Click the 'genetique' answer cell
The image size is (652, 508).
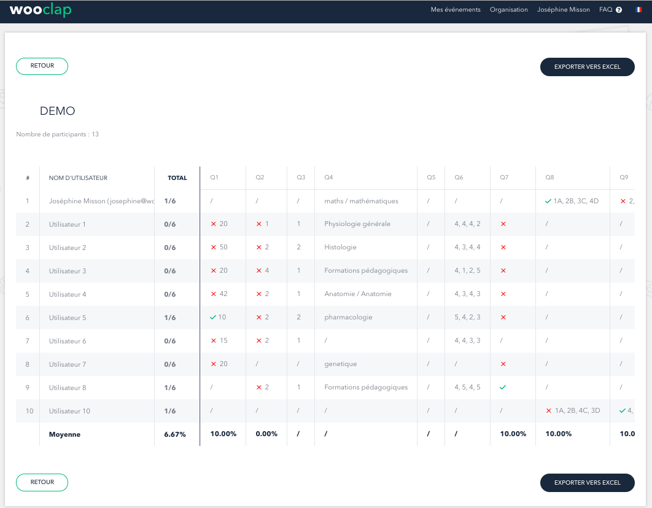(341, 364)
